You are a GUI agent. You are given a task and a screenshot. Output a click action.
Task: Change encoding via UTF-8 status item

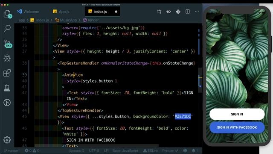pyautogui.click(x=94, y=151)
